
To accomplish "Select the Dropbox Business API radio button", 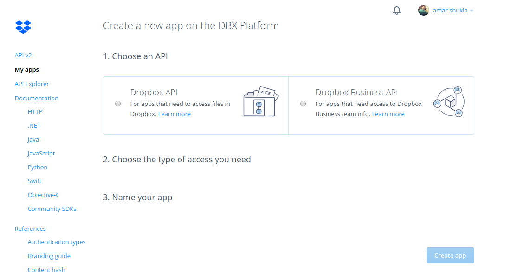I will [303, 104].
